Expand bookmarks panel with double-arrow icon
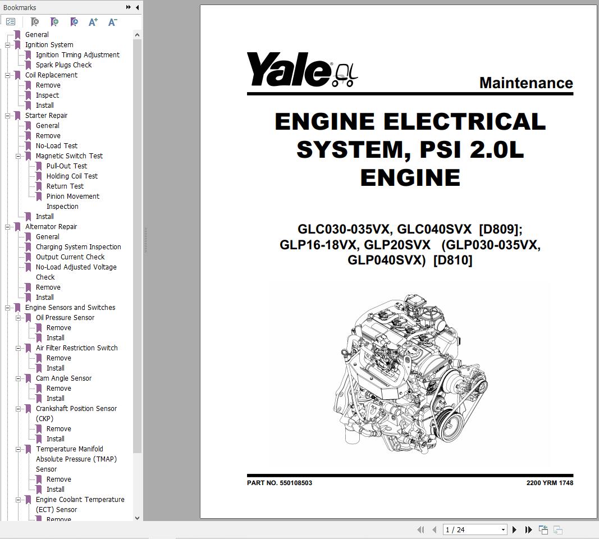Image resolution: width=599 pixels, height=539 pixels. (129, 7)
